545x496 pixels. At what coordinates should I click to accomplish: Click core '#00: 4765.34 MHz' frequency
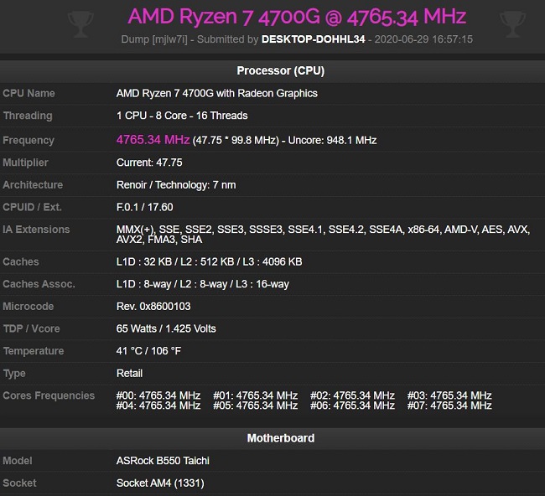coord(158,395)
